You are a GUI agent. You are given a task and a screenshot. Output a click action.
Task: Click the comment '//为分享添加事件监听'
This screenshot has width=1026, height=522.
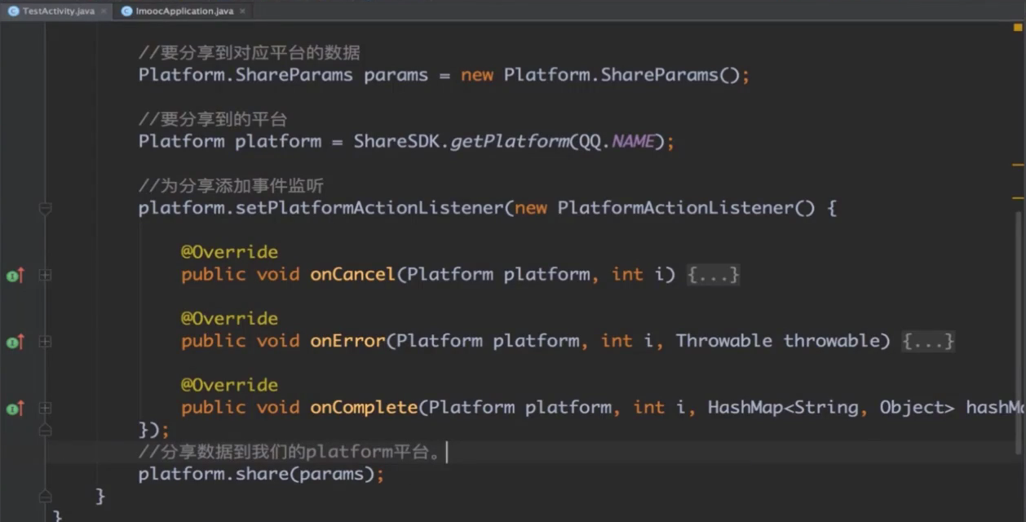[231, 187]
